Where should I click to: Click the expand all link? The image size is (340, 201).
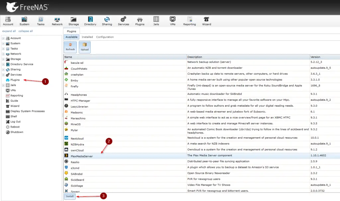point(9,31)
